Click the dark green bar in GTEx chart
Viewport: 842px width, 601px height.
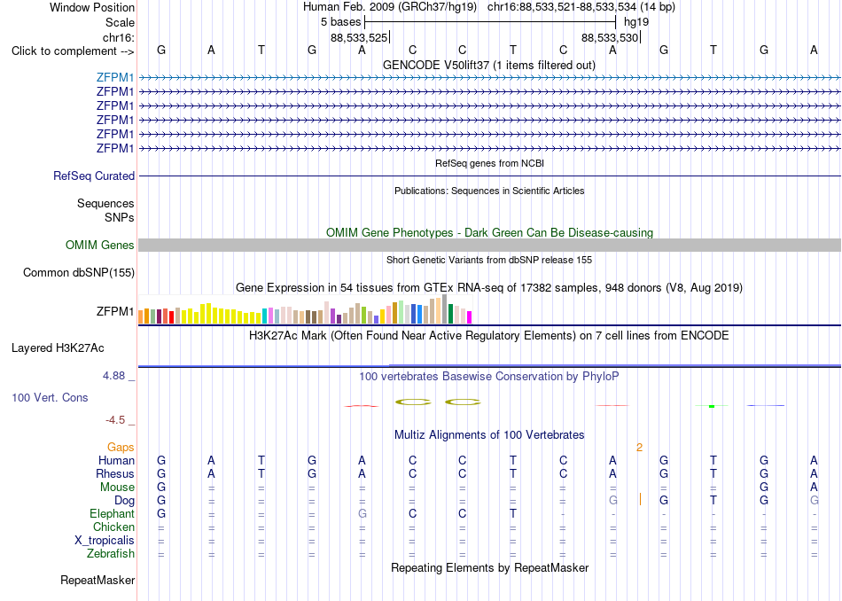point(450,314)
